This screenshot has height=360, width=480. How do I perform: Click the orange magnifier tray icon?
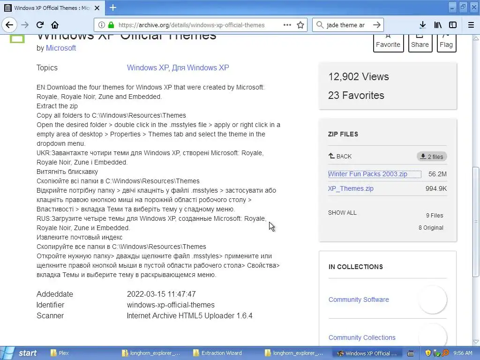pyautogui.click(x=445, y=353)
